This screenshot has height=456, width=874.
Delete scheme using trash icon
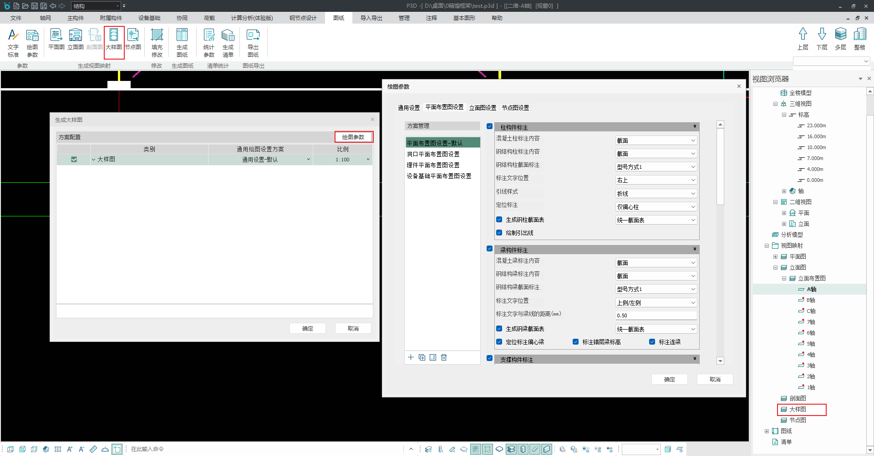[x=444, y=357]
